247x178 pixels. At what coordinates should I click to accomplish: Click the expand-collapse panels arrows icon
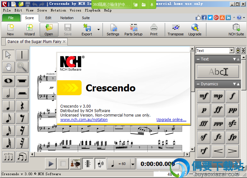pyautogui.click(x=238, y=50)
